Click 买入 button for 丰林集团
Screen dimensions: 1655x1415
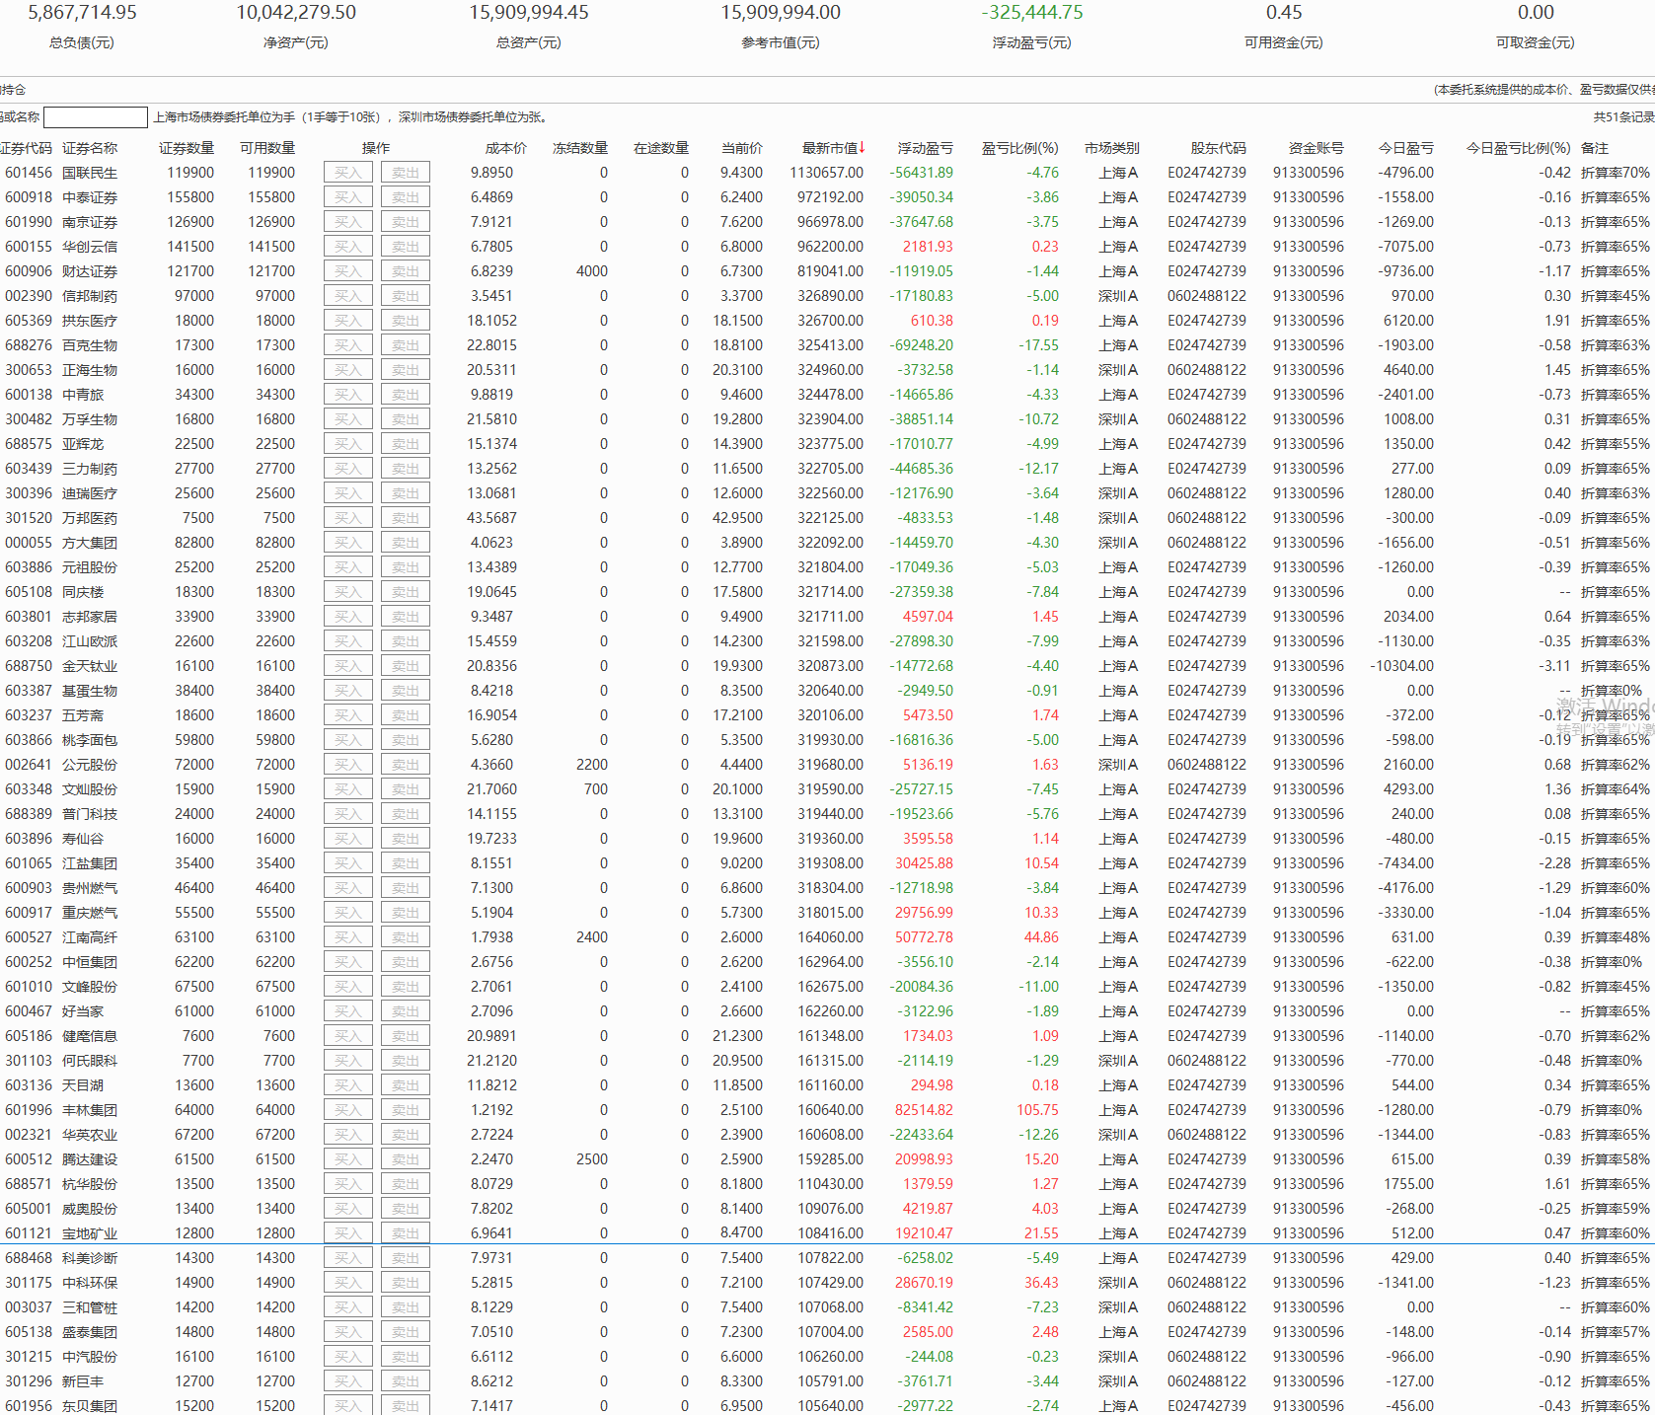pyautogui.click(x=347, y=1110)
